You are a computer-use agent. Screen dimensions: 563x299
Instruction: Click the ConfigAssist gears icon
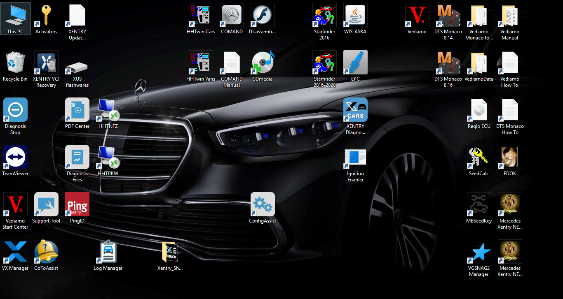click(263, 204)
